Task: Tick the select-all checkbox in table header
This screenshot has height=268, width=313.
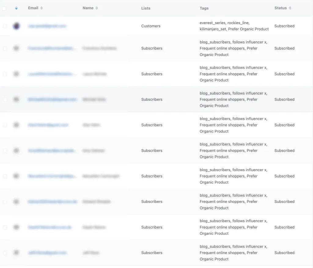Action: pos(4,9)
